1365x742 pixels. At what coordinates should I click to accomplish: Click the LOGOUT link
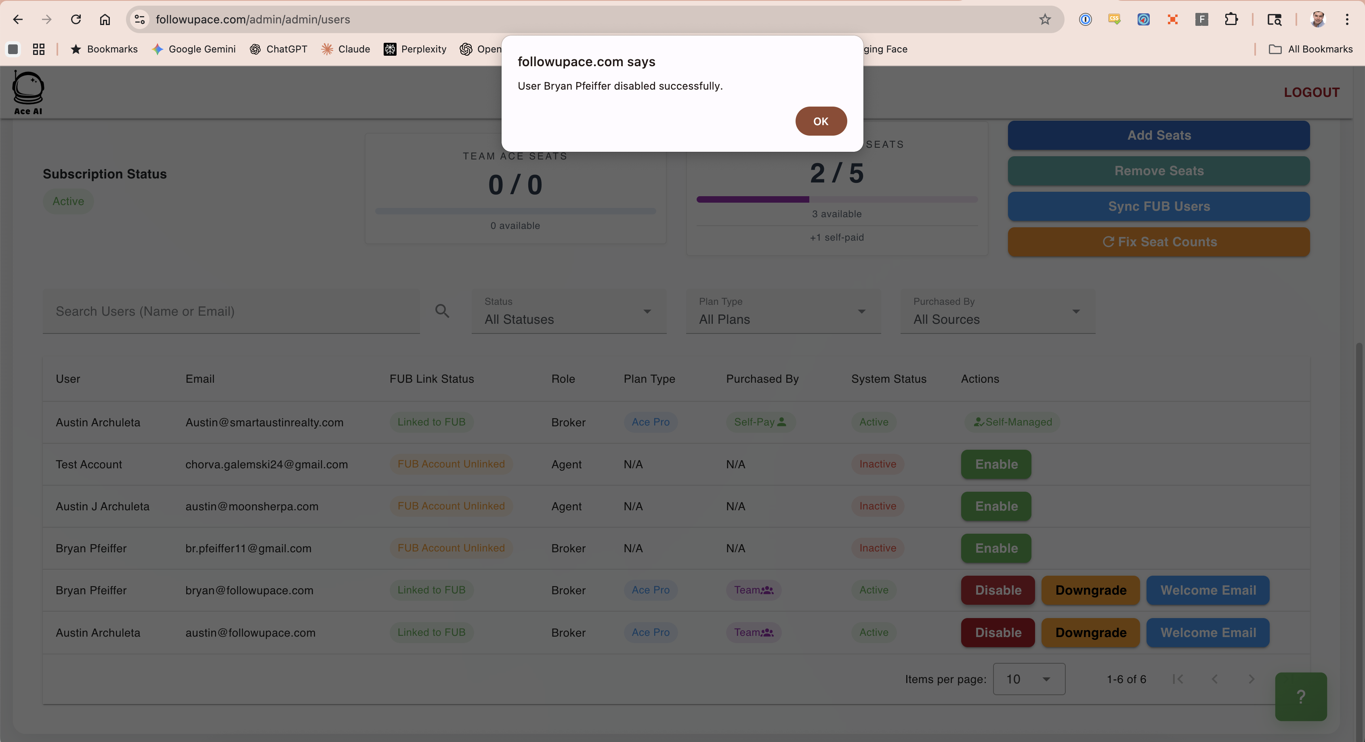[1311, 92]
